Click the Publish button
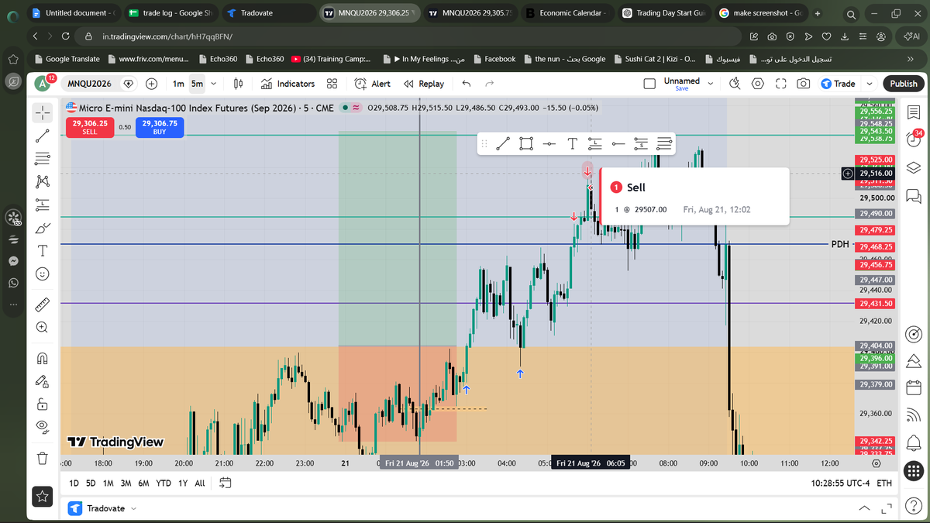Image resolution: width=930 pixels, height=523 pixels. click(903, 84)
